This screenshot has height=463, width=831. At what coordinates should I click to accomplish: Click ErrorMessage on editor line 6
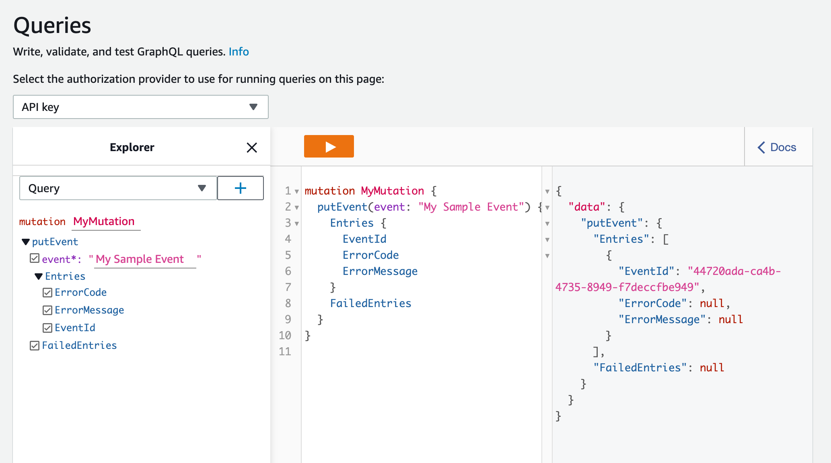point(380,271)
